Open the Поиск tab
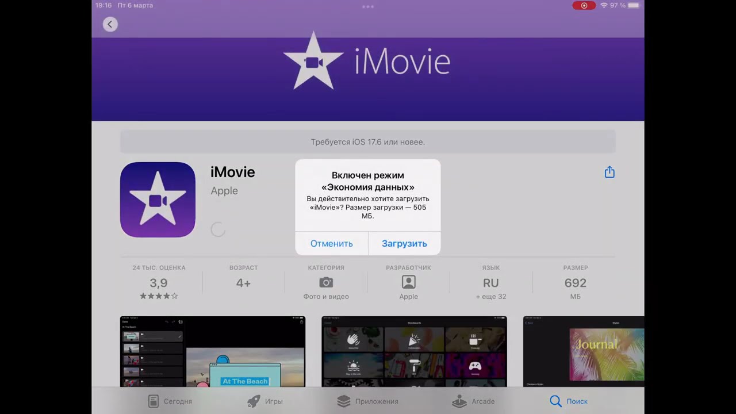The width and height of the screenshot is (736, 414). click(x=569, y=401)
